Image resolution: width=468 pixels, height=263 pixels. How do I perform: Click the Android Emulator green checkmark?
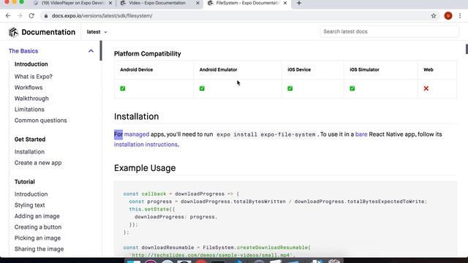click(202, 88)
